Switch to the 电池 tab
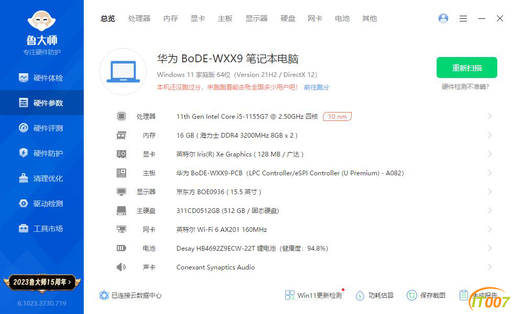This screenshot has height=314, width=513. tap(342, 19)
